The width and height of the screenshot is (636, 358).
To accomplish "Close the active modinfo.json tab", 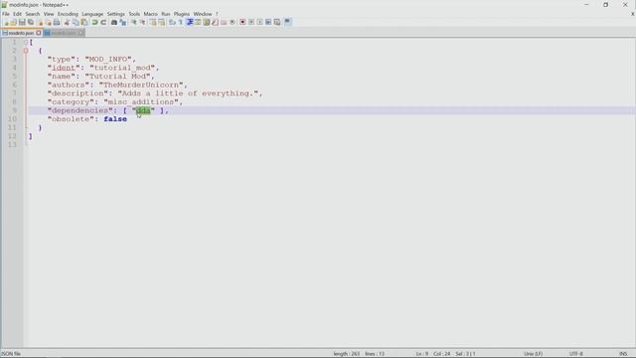I will point(39,33).
